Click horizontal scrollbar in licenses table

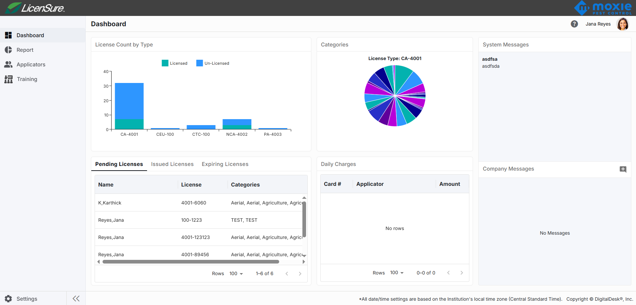(x=191, y=262)
